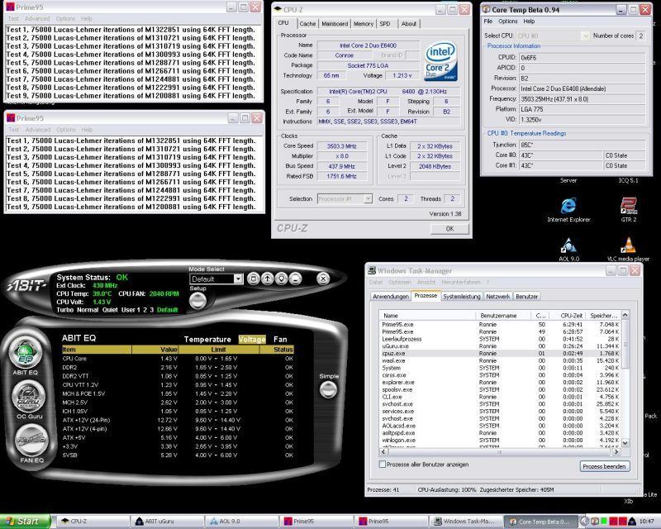
Task: Click the round Simple view button
Action: pos(328,389)
